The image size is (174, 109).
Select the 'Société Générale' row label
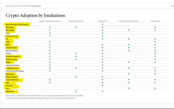point(12,80)
